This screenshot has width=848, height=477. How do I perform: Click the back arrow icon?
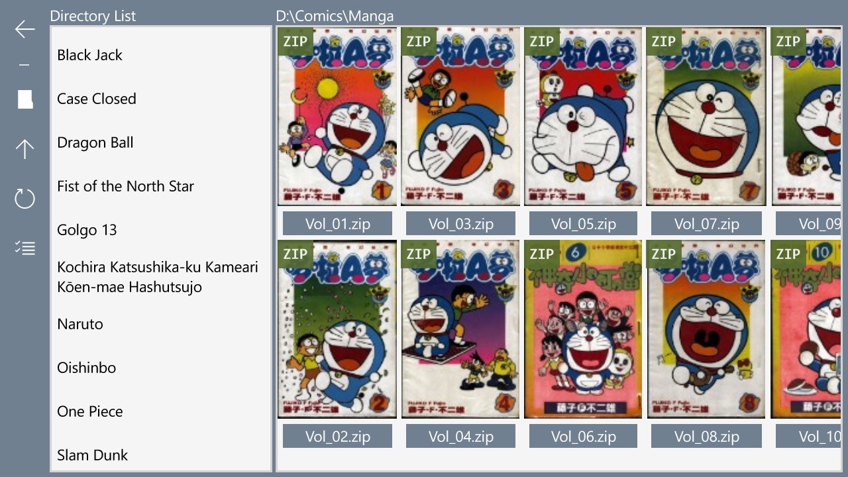[x=25, y=29]
